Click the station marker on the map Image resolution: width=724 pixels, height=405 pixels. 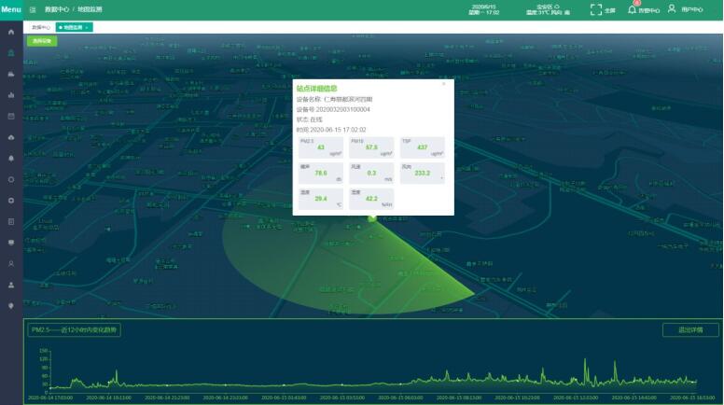372,218
